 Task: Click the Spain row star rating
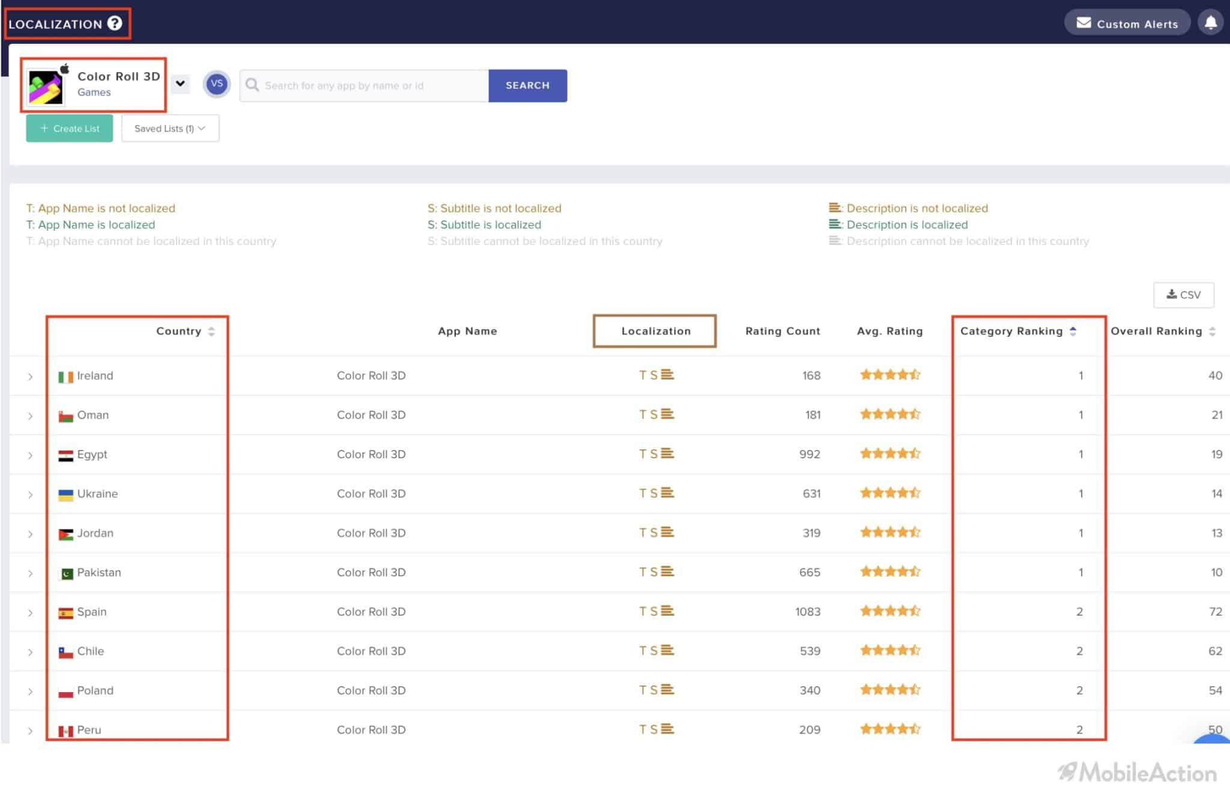[x=890, y=611]
